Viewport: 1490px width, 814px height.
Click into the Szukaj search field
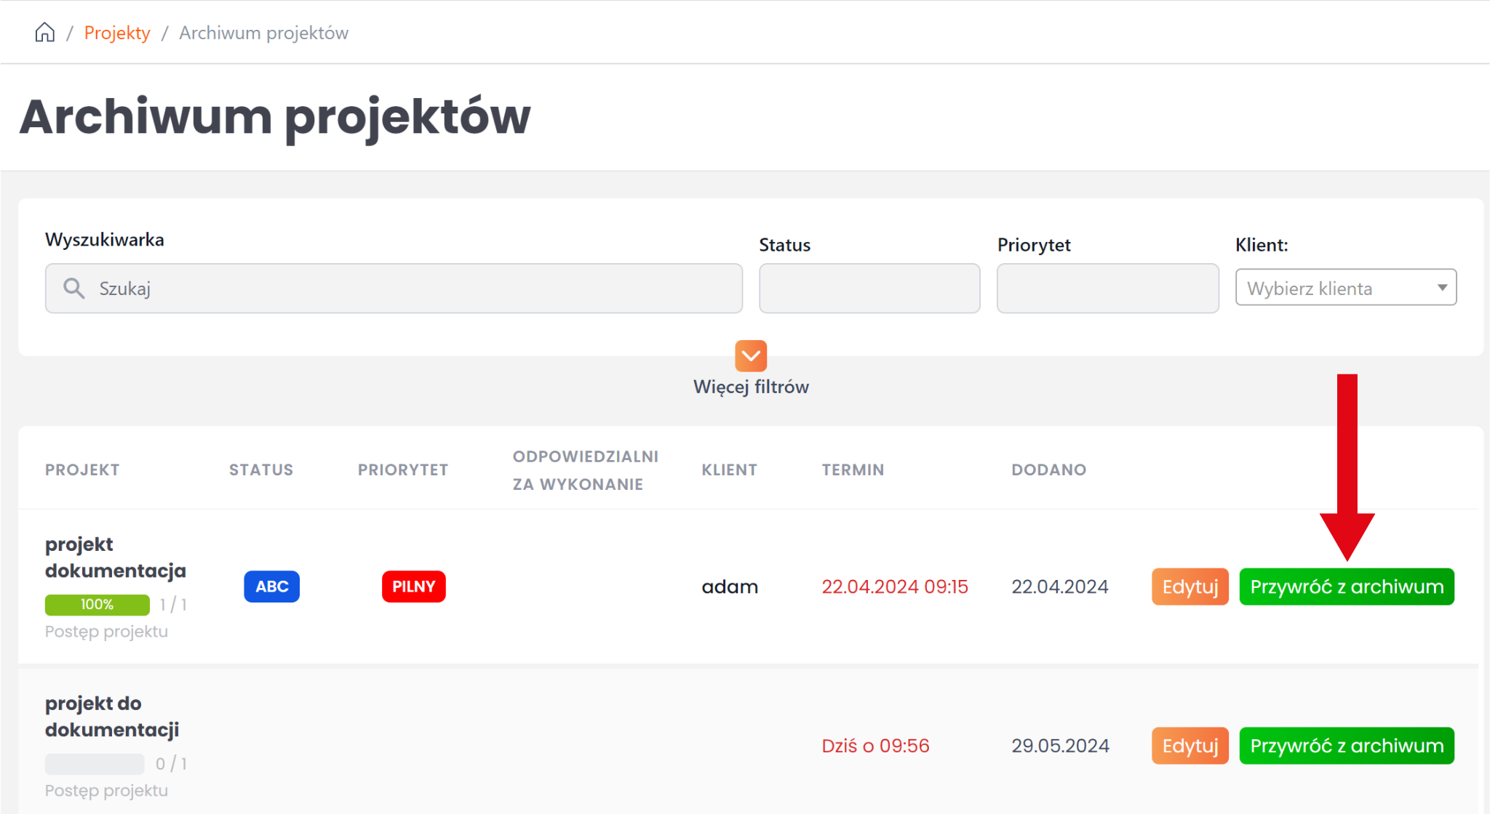coord(407,289)
